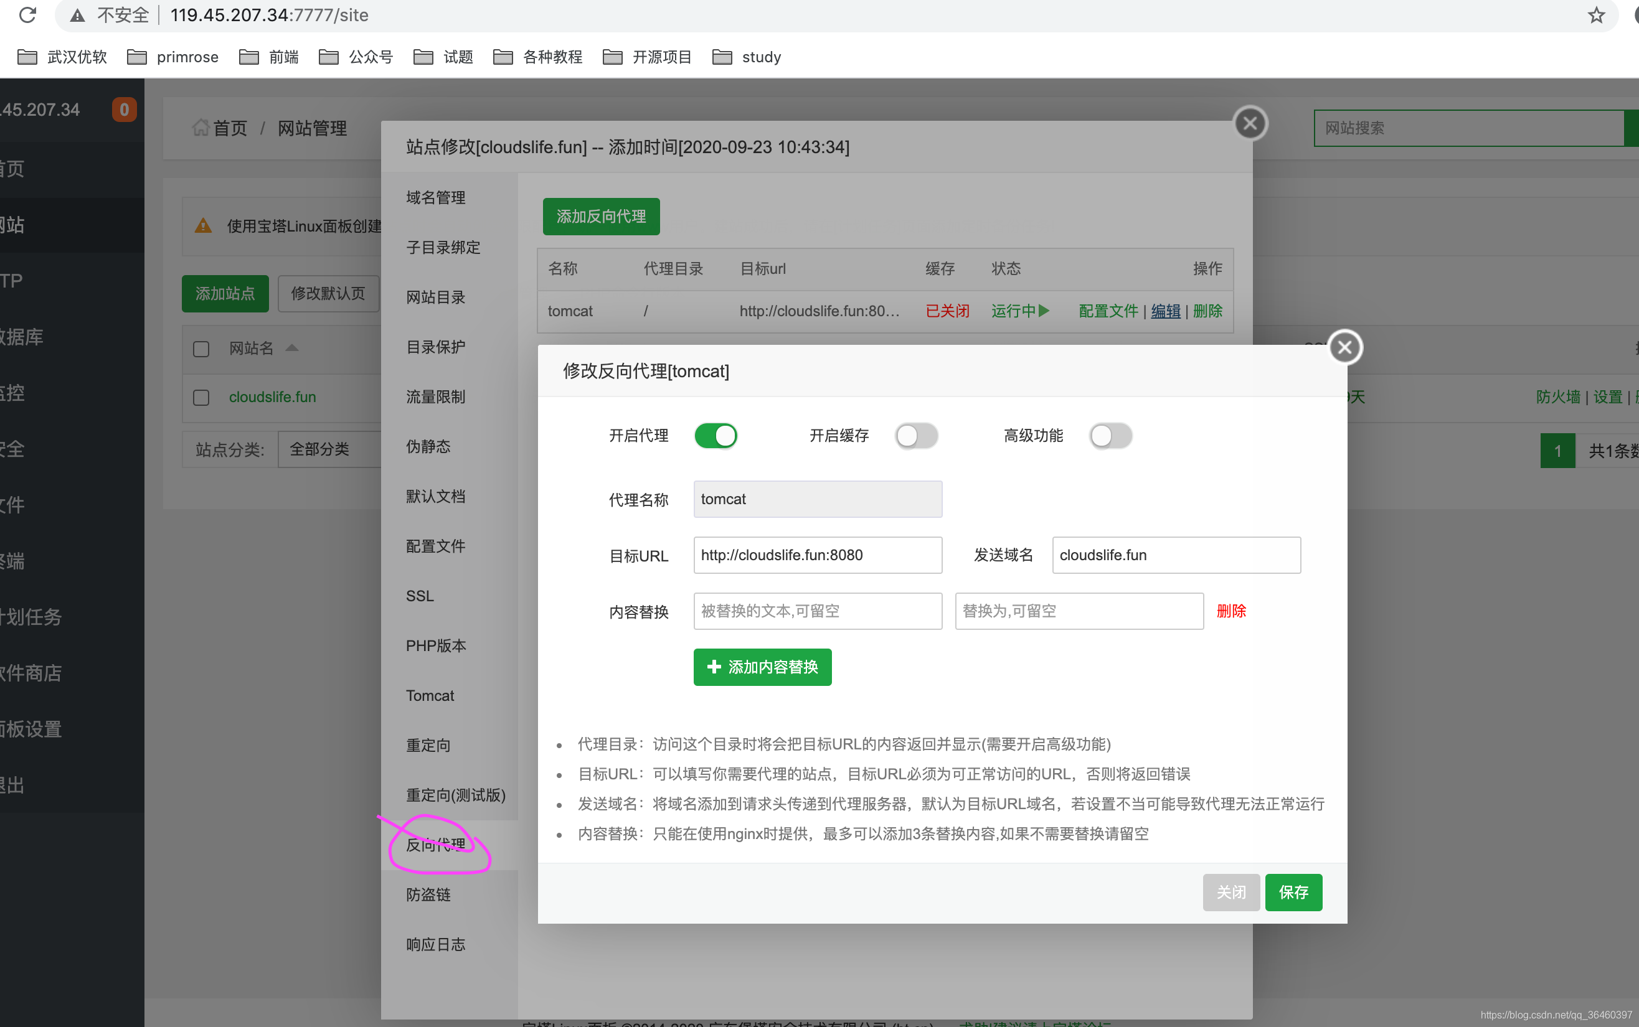Disable the 开启代理 switch
Viewport: 1639px width, 1027px height.
[716, 436]
